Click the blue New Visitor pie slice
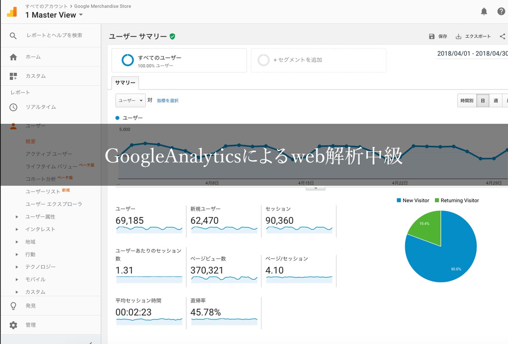This screenshot has width=508, height=344. 444,258
